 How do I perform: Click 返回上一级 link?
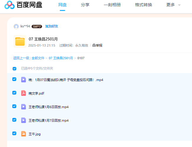pos(21,58)
